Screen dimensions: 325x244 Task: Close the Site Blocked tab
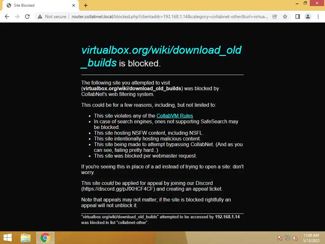74,5
